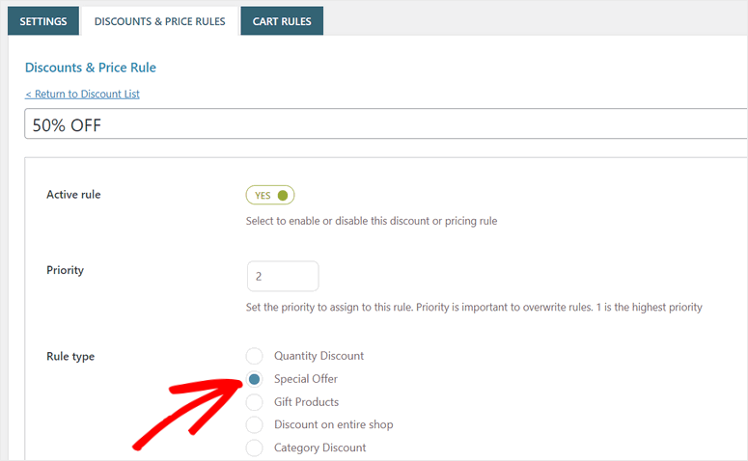This screenshot has width=748, height=461.
Task: Click the rule name field containing 50% OFF
Action: pos(386,124)
